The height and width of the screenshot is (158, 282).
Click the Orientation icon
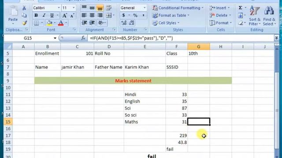[101, 23]
